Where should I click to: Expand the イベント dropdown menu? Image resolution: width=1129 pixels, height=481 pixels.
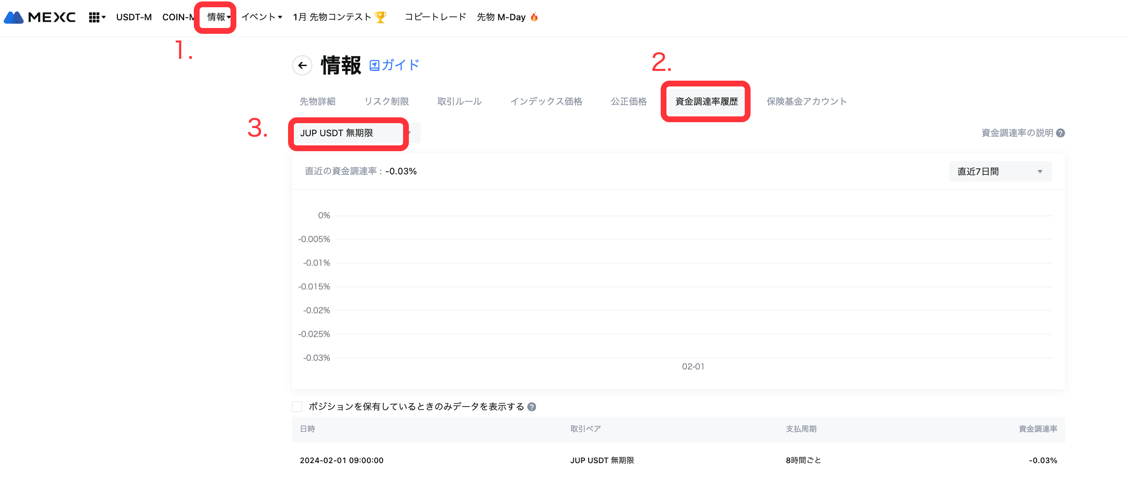click(261, 17)
